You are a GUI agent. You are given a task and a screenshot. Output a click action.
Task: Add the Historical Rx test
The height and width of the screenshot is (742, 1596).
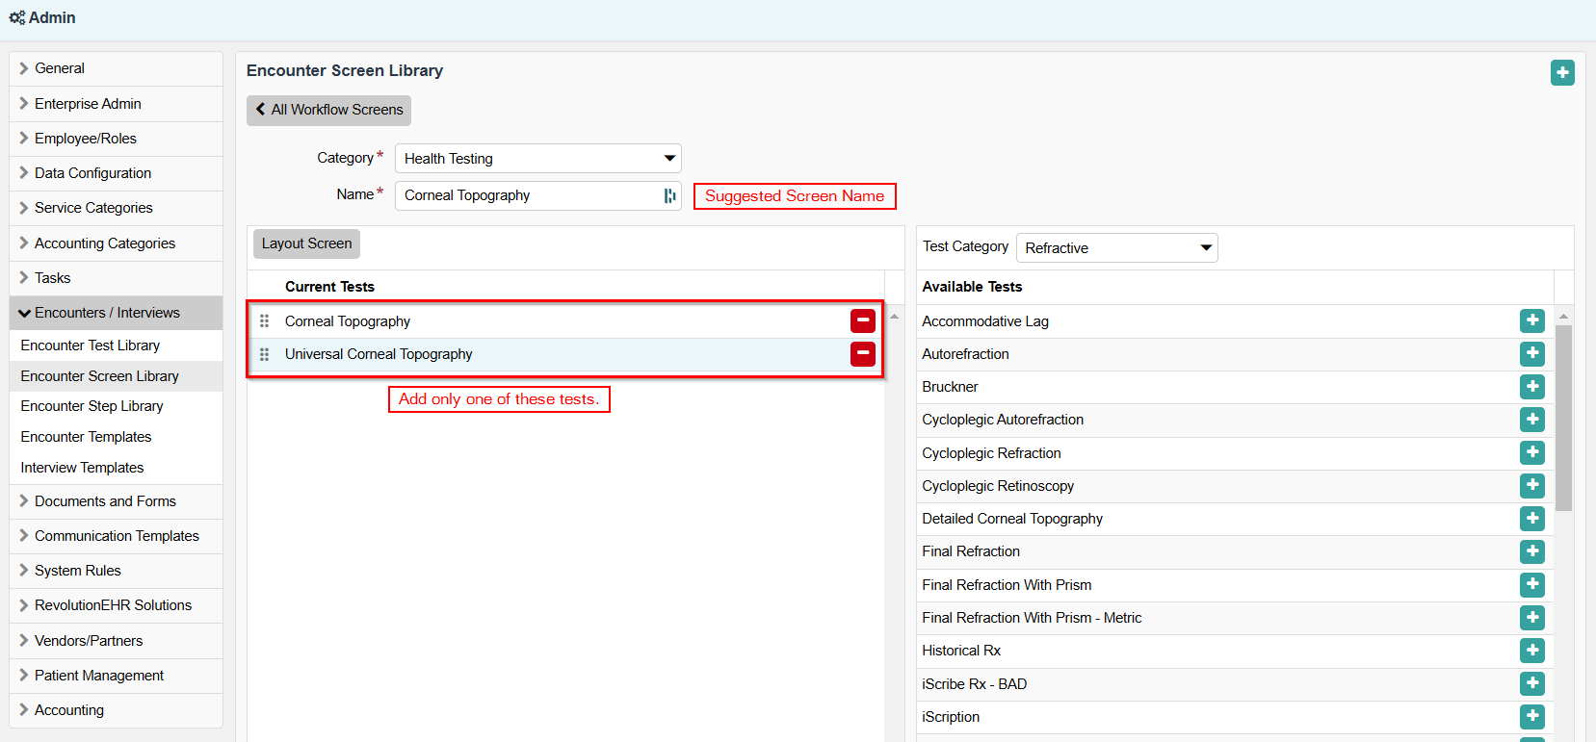[1531, 651]
